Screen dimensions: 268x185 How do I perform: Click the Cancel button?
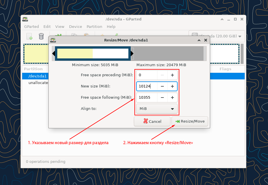click(152, 121)
